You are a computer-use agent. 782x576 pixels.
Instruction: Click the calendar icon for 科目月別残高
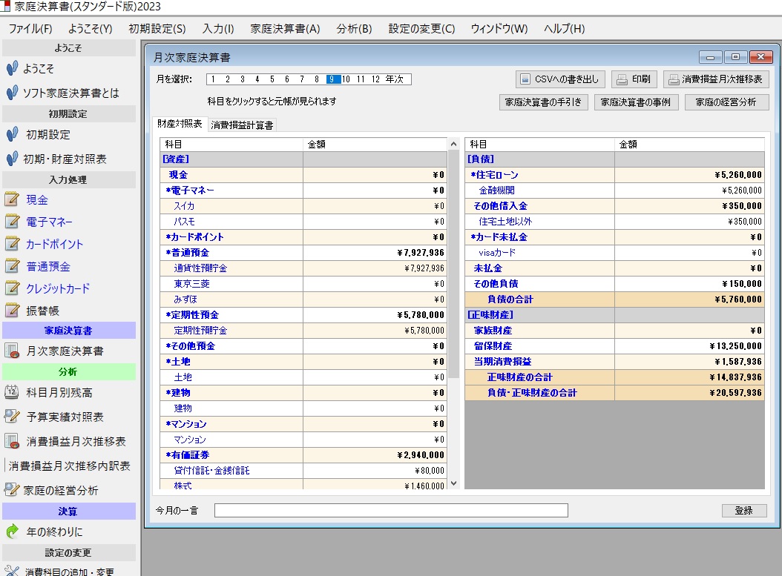click(x=12, y=392)
